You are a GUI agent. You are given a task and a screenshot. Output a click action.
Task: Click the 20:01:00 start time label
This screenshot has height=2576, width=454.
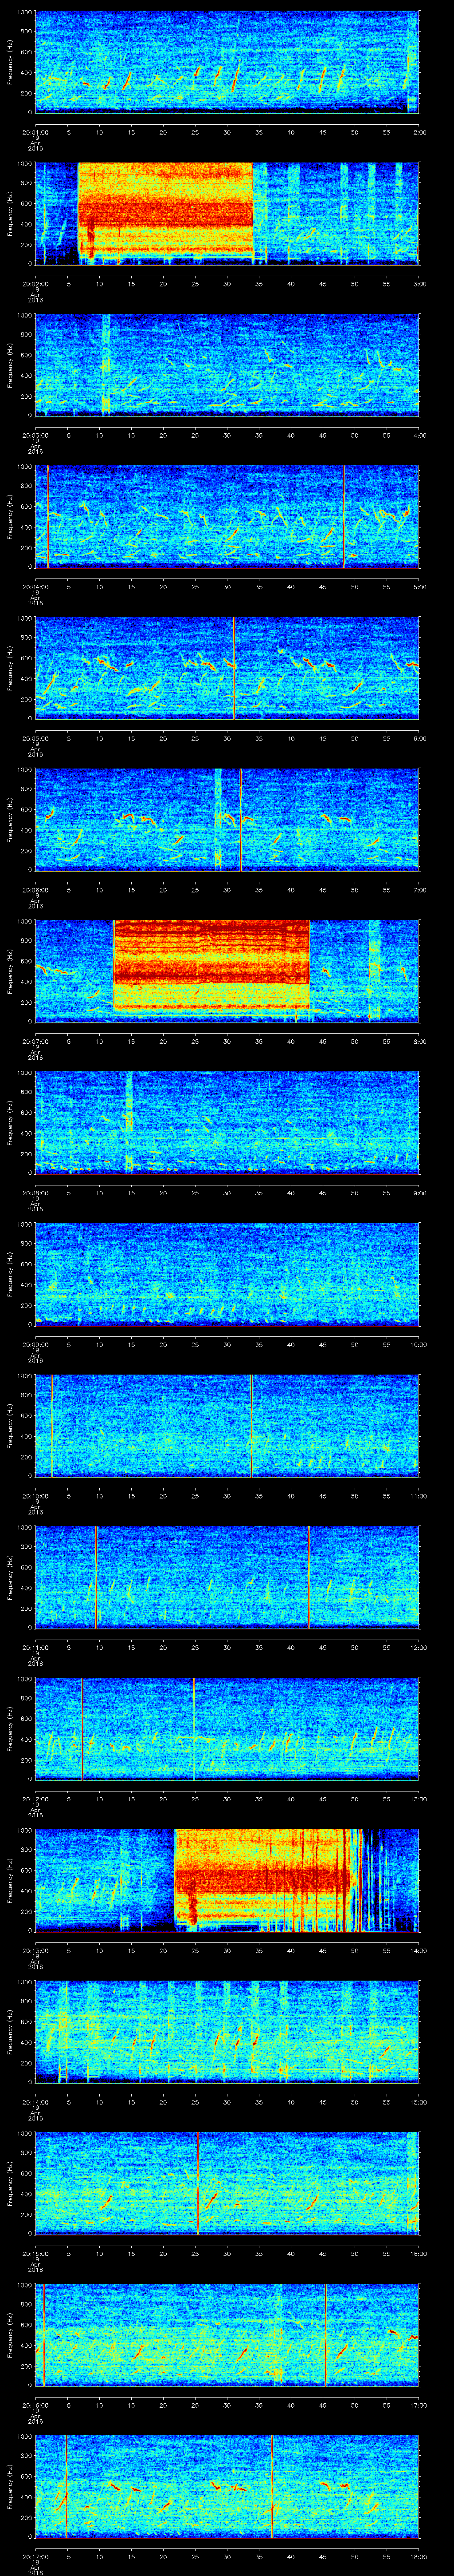tap(35, 132)
